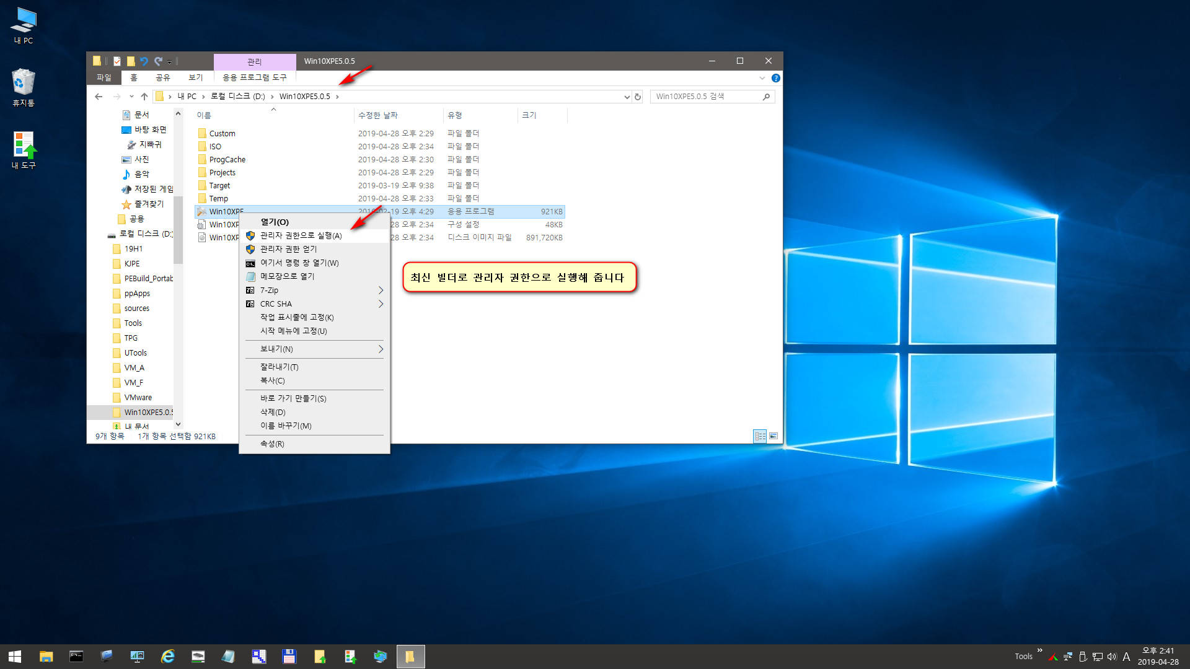Screen dimensions: 1190x669
Task: Expand the ribbon with the chevron
Action: [x=762, y=78]
